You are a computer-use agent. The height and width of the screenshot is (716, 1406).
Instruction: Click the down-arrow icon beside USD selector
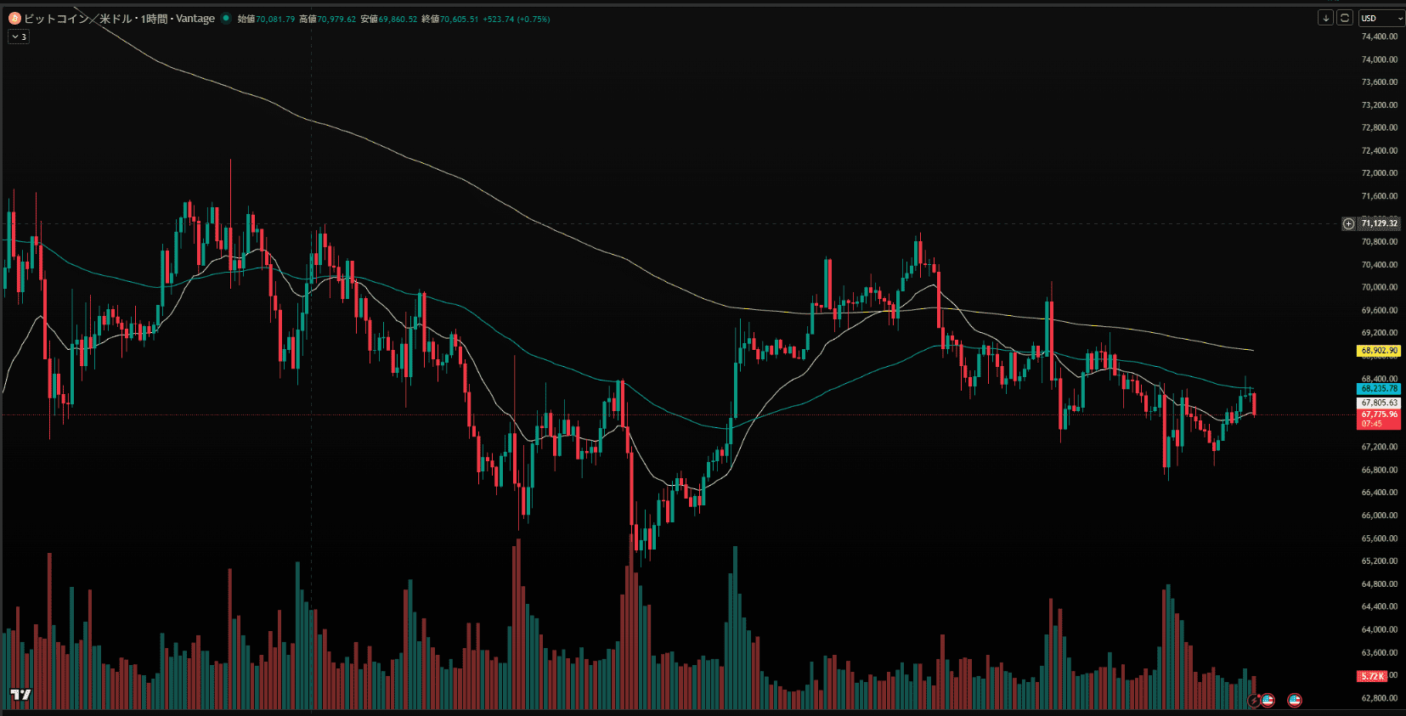1325,18
